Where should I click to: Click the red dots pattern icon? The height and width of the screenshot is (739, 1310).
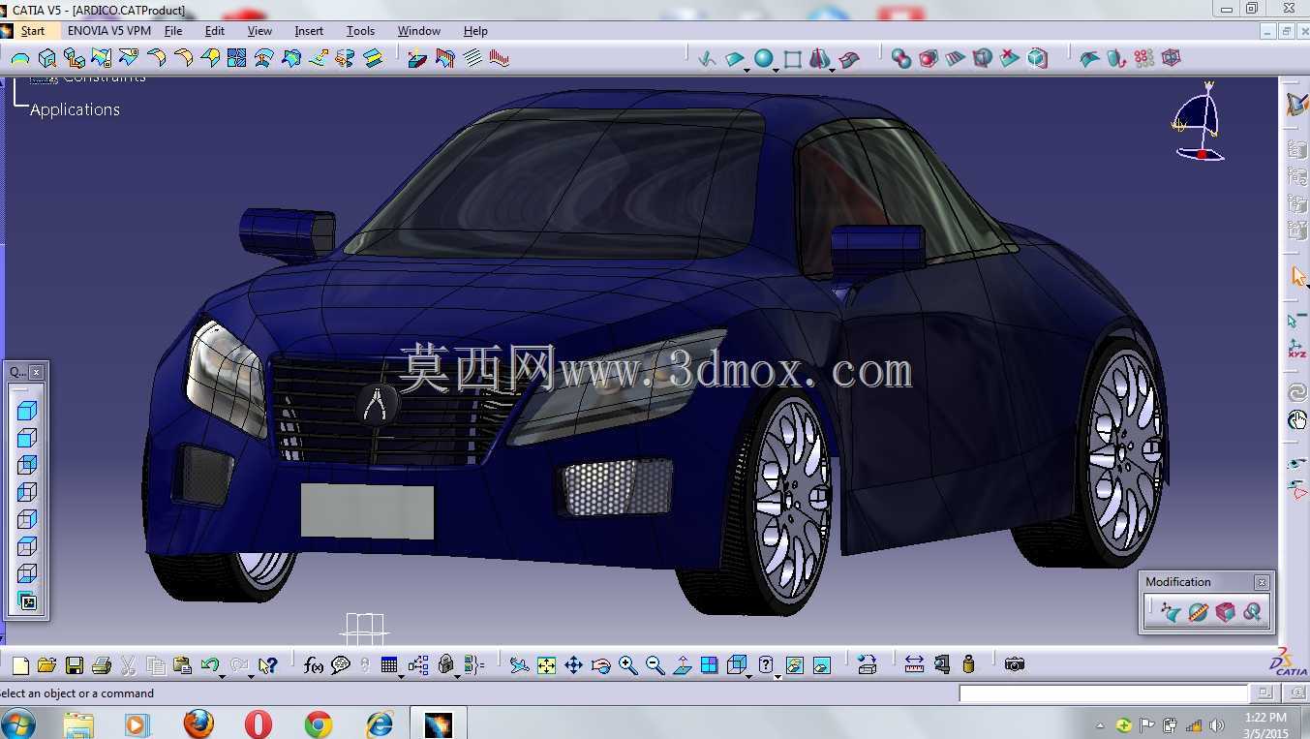[x=1144, y=59]
